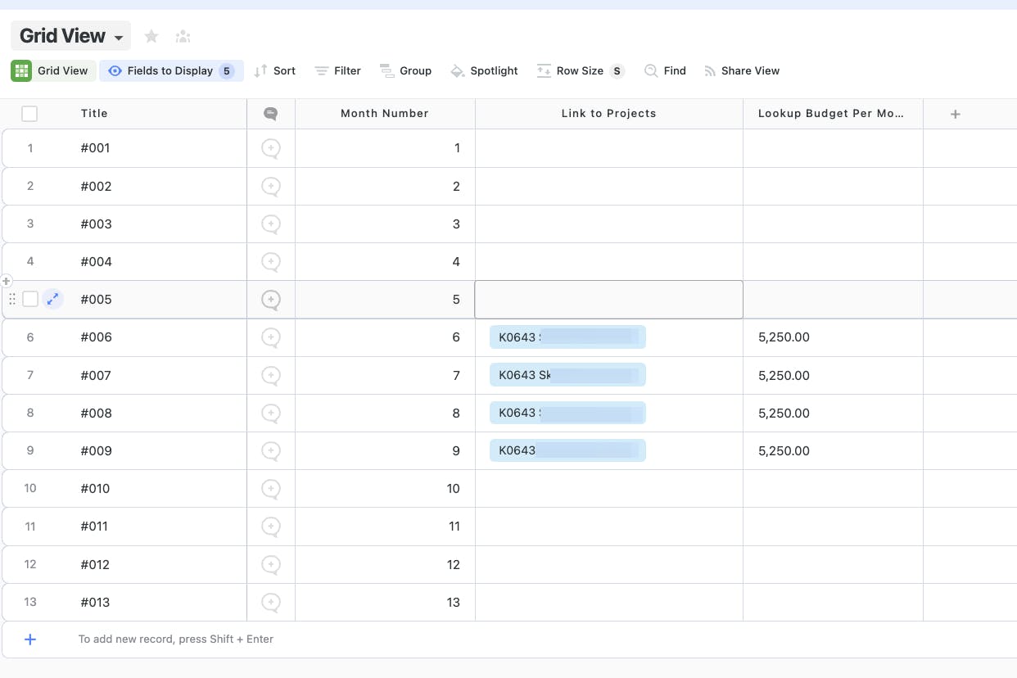Add a comment on record #006
The image size is (1017, 678).
pos(271,337)
